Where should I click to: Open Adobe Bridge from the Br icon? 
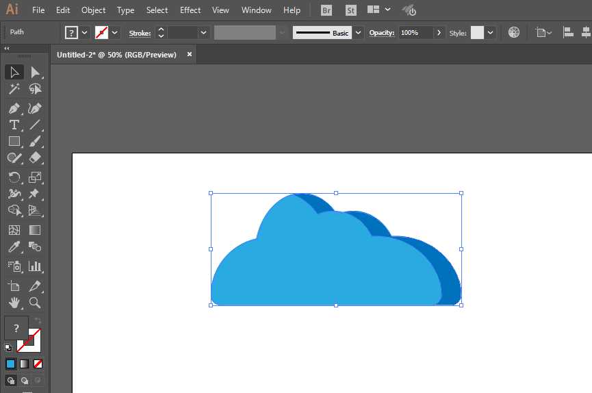point(327,10)
